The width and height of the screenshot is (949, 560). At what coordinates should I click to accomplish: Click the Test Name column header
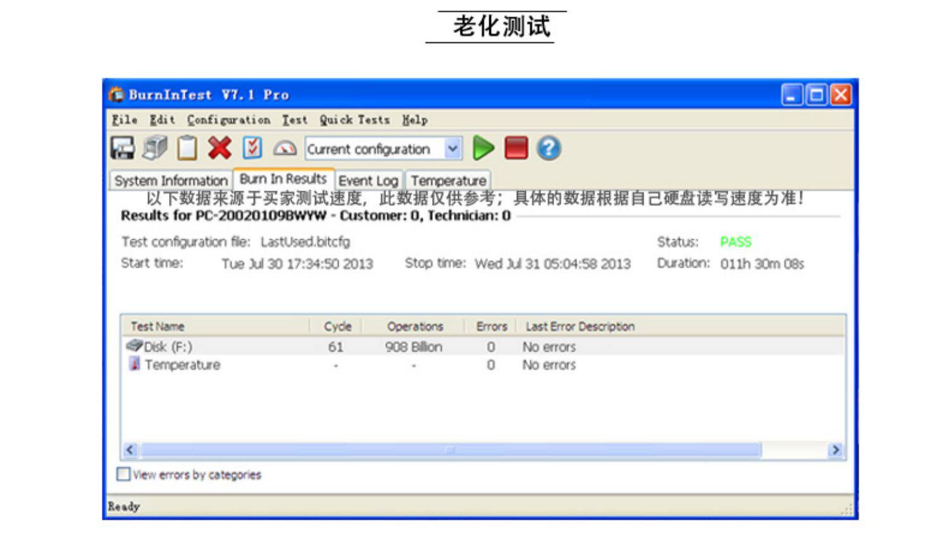coord(215,326)
